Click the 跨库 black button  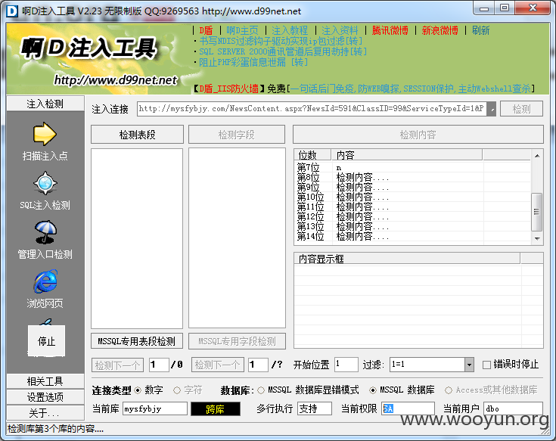[216, 409]
